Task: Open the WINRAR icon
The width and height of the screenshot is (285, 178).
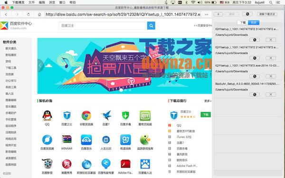Action: click(66, 140)
